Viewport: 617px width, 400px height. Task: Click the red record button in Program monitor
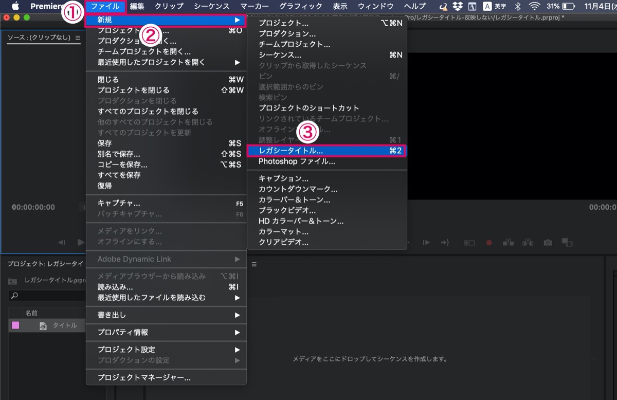tap(489, 242)
